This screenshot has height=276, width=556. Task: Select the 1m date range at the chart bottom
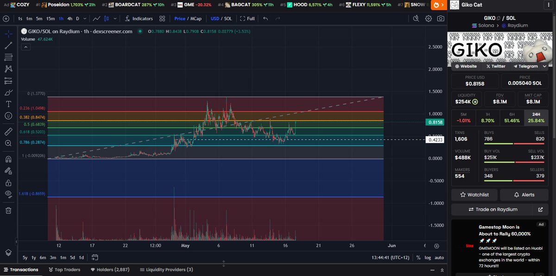click(63, 257)
